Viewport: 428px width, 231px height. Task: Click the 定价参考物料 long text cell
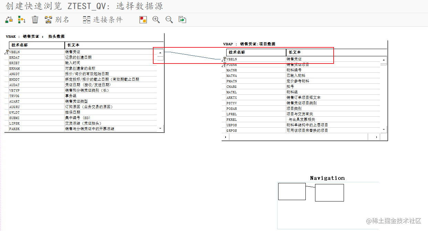pyautogui.click(x=333, y=81)
